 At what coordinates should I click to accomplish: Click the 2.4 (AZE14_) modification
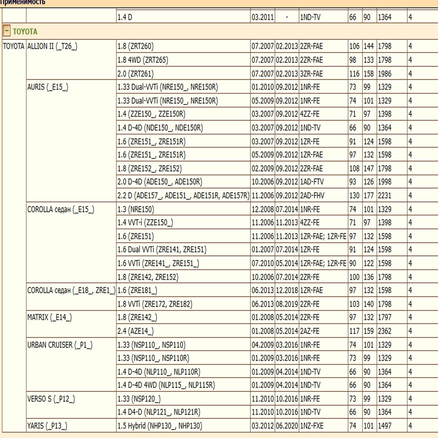pos(136,331)
